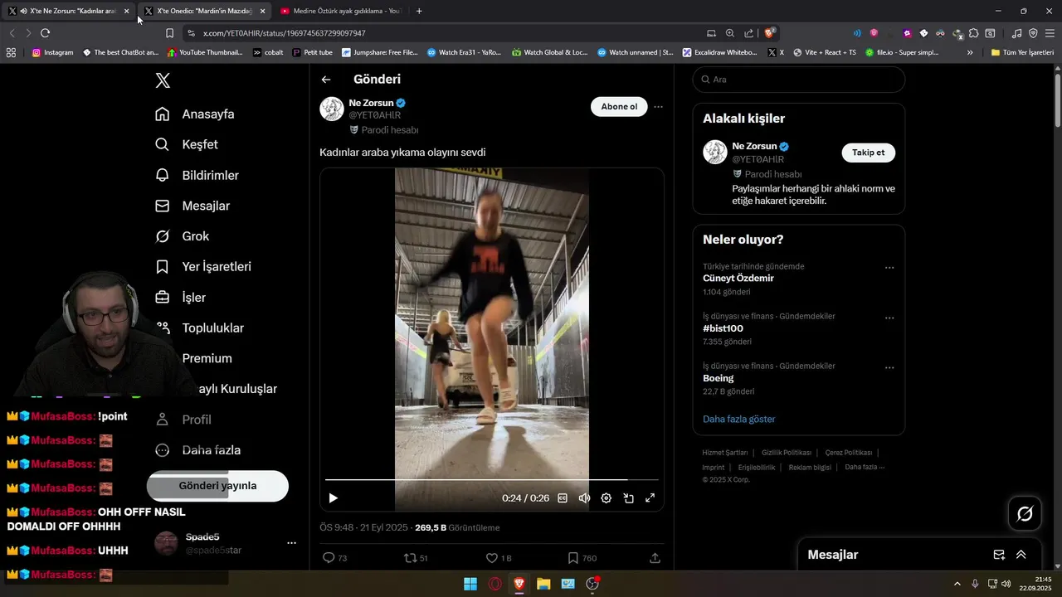Click the floating Grok button
1062x597 pixels.
click(1025, 514)
